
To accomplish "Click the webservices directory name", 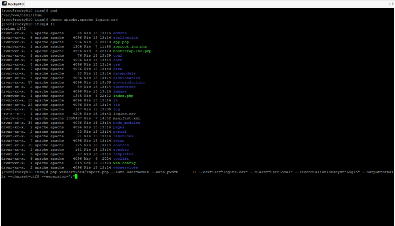I will point(125,167).
